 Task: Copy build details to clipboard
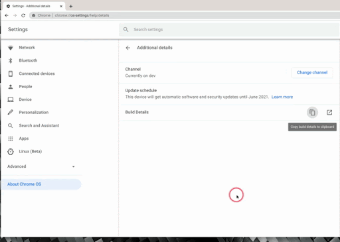click(x=312, y=113)
